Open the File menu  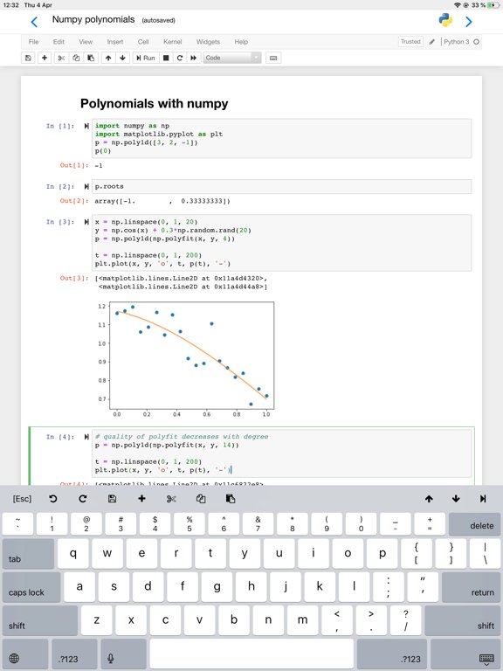click(x=33, y=42)
